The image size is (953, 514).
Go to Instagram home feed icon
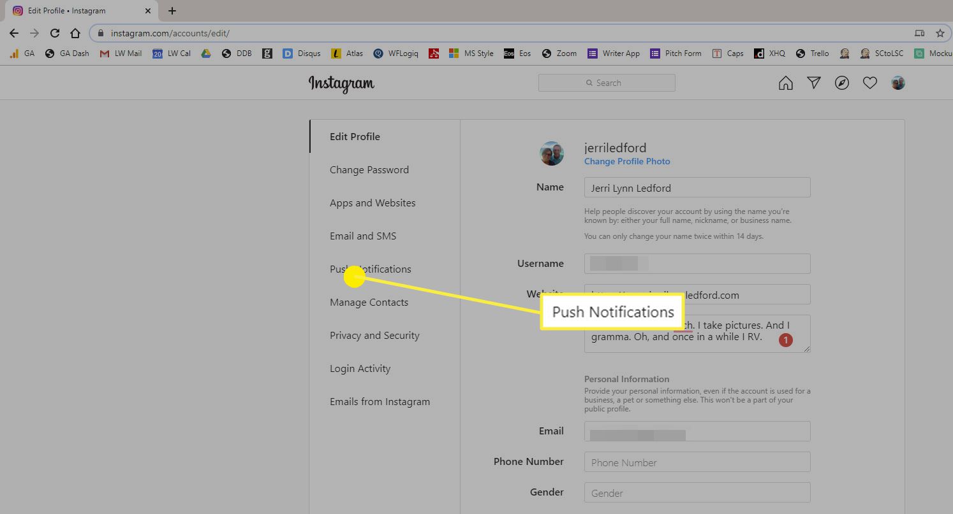786,83
